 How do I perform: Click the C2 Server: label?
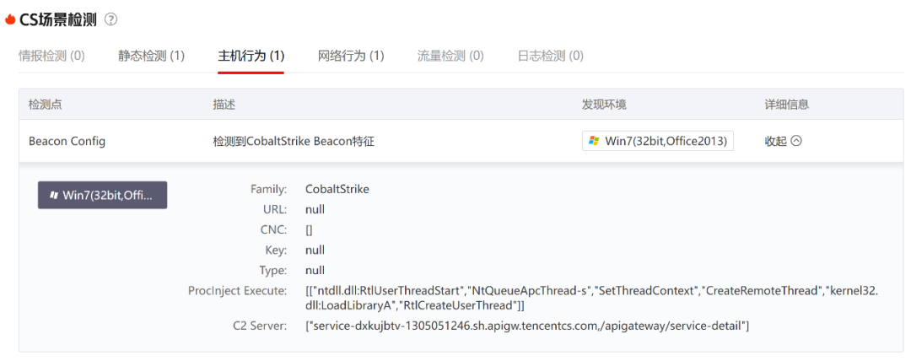coord(261,326)
